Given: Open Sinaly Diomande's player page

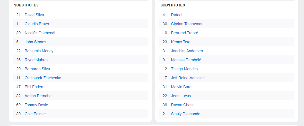Looking at the screenshot, I should (186, 114).
